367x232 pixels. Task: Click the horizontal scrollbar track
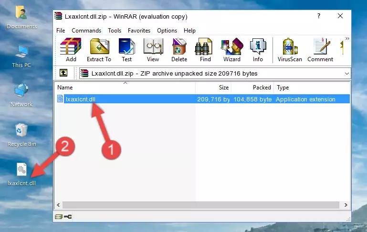pyautogui.click(x=201, y=205)
